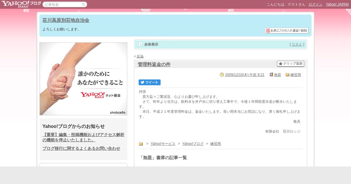Image resolution: width=351 pixels, height=184 pixels.
Task: Click the ツイート button
Action: pyautogui.click(x=149, y=82)
